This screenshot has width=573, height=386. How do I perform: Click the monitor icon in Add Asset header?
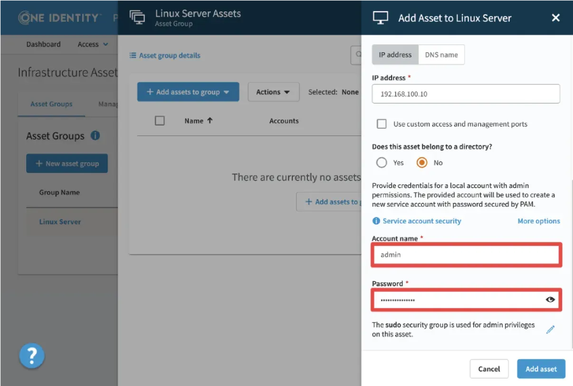(x=381, y=18)
